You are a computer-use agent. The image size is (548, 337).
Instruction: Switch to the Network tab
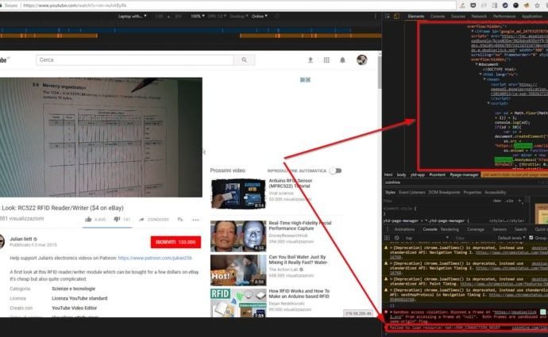pos(479,16)
